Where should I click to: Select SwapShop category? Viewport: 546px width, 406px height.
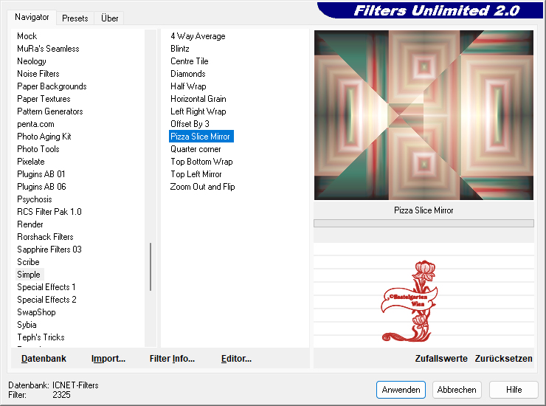[x=37, y=312]
